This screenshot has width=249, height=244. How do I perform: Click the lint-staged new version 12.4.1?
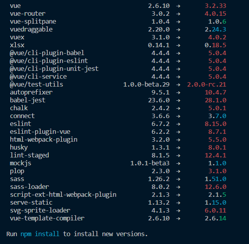[215, 155]
